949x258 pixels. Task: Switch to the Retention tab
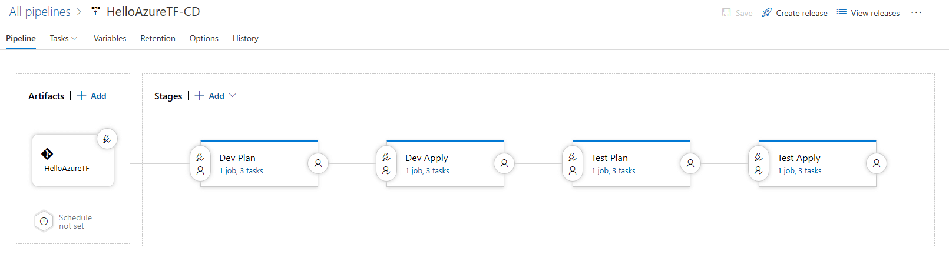pyautogui.click(x=158, y=38)
